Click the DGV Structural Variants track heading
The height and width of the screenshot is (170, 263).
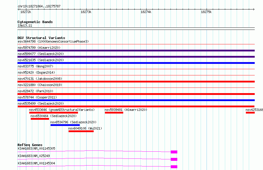[x=41, y=38]
